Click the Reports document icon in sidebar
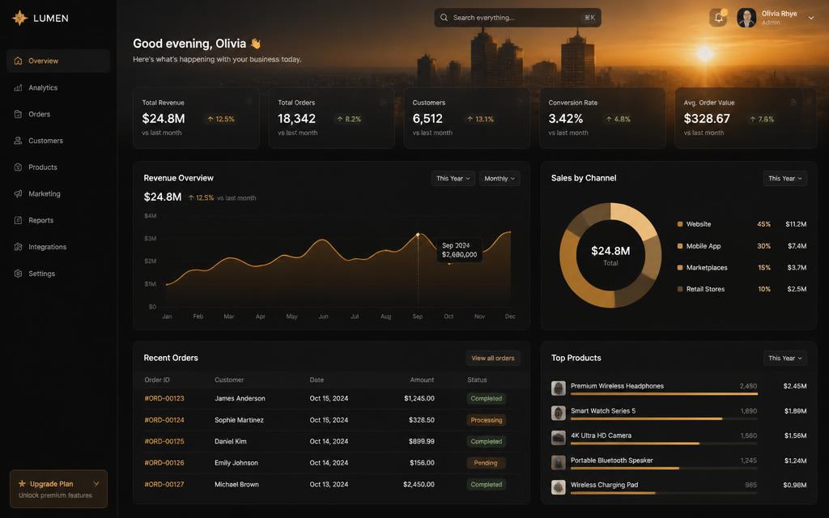The image size is (829, 518). 18,220
